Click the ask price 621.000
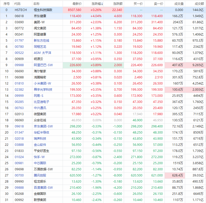This screenshot has width=206, height=203. pos(157,175)
